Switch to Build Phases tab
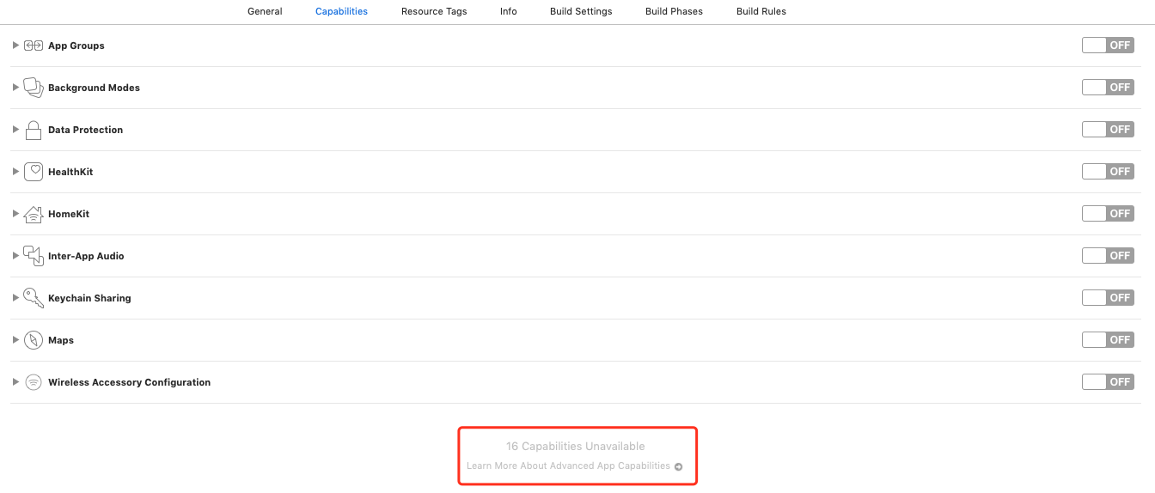This screenshot has width=1155, height=493. (x=674, y=12)
